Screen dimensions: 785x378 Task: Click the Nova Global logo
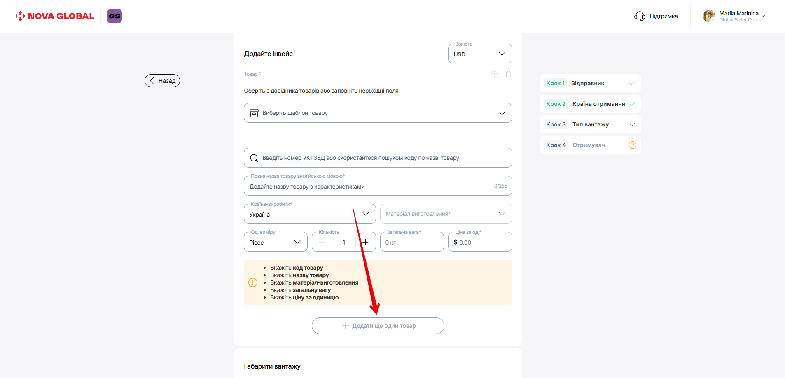pyautogui.click(x=55, y=16)
